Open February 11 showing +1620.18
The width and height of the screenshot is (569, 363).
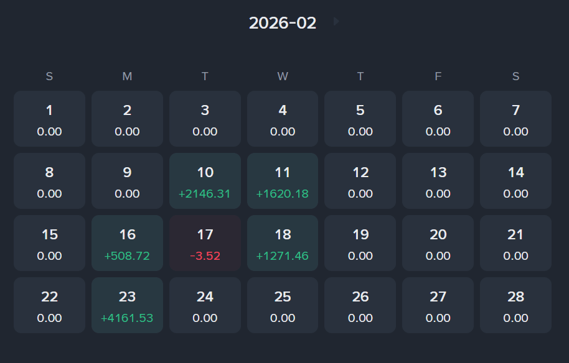pyautogui.click(x=283, y=181)
